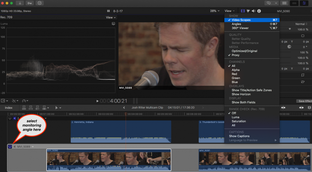Click the import media arrow icon
312x172 pixels.
click(x=20, y=3)
